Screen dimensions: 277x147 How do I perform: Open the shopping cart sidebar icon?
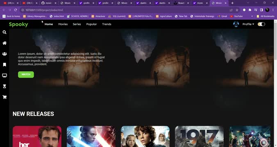pyautogui.click(x=5, y=97)
